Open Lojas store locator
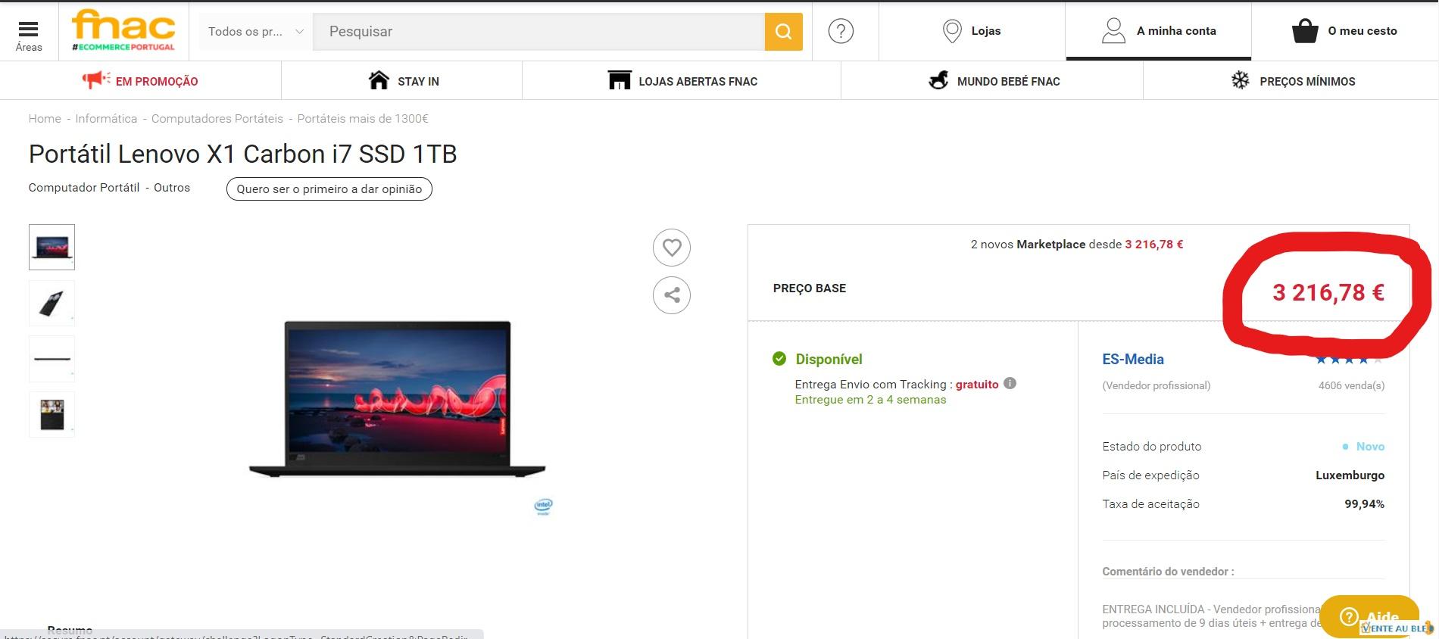Viewport: 1439px width, 639px height. 972,31
